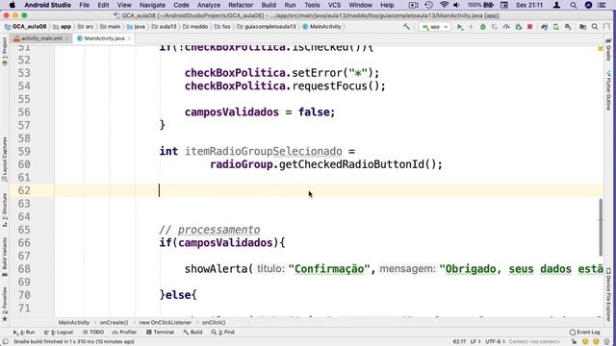
Task: Click the guiacompletoaula13 breadcrumb folder
Action: 266,27
